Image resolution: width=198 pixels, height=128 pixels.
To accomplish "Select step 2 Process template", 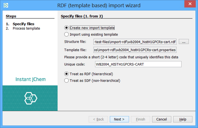I will 23,28.
